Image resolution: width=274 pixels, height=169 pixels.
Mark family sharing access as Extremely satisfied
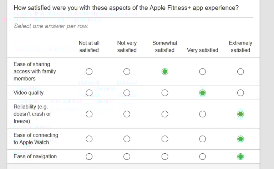click(x=240, y=72)
